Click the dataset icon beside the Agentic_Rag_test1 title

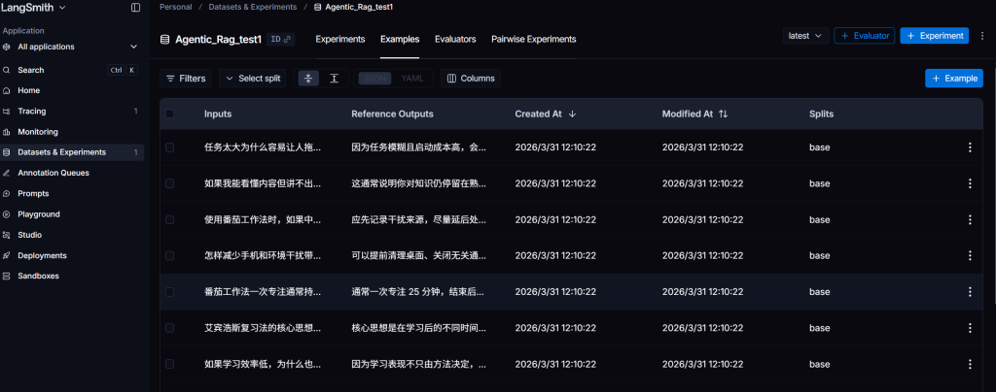(164, 39)
